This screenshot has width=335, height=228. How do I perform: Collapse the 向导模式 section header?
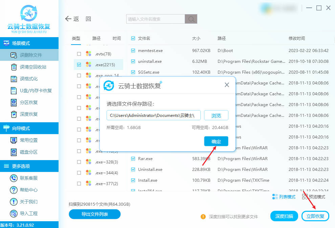tap(29, 128)
